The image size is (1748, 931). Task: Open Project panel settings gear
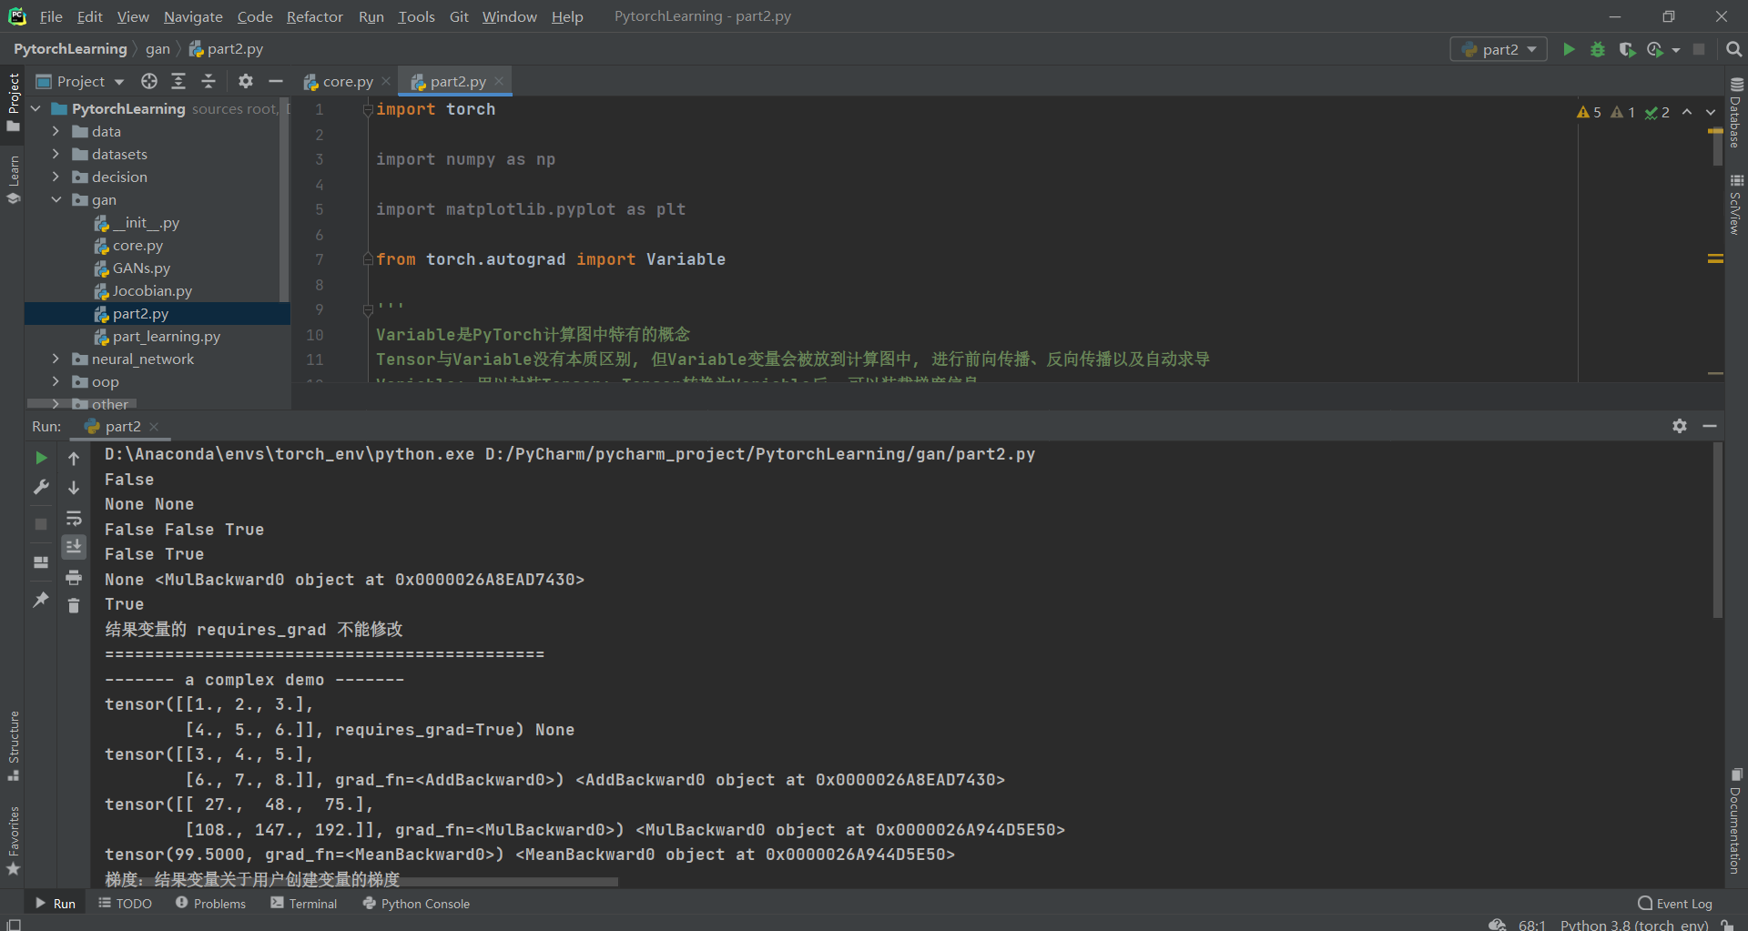pyautogui.click(x=246, y=81)
